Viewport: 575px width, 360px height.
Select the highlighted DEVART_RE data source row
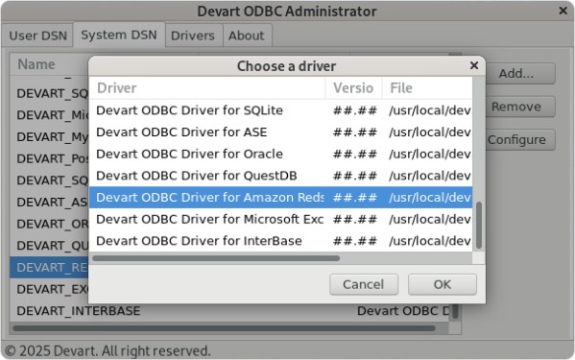[50, 268]
